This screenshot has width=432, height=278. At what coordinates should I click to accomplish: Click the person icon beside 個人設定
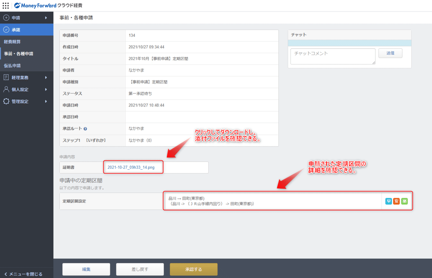point(6,89)
